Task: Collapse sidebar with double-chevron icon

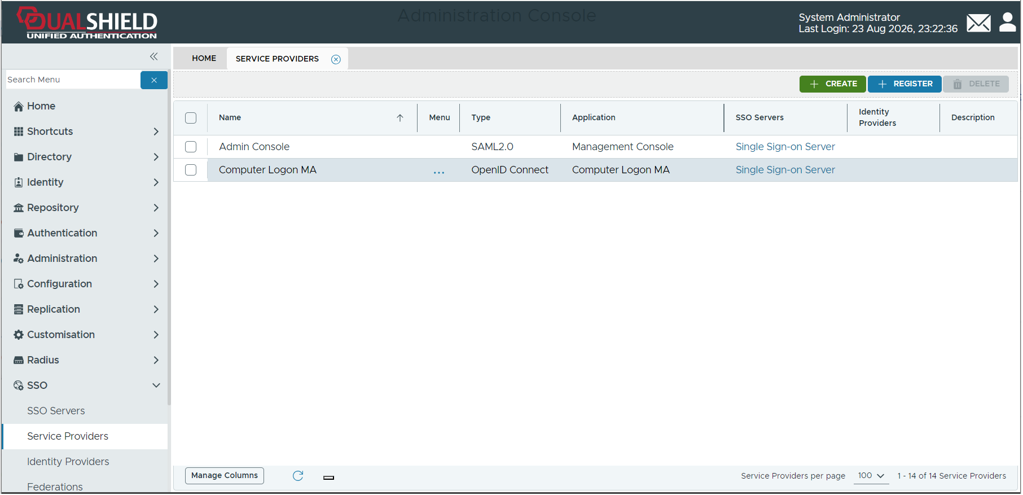Action: coord(154,56)
